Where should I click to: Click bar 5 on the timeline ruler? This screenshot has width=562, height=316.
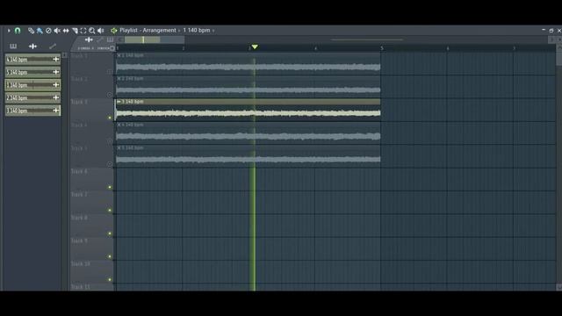click(382, 48)
